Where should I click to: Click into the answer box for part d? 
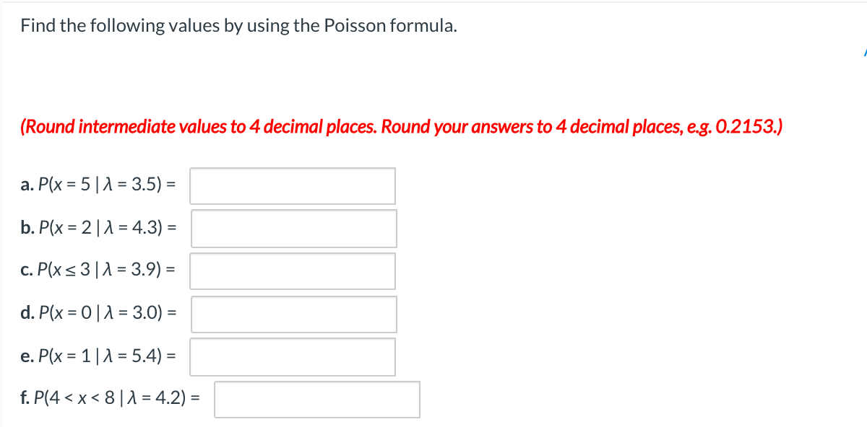293,314
